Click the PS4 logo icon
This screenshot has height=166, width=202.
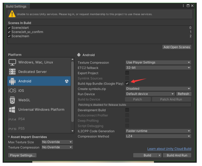point(12,120)
